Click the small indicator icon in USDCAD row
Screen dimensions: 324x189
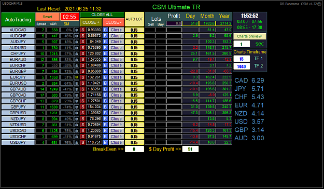pyautogui.click(x=77, y=131)
